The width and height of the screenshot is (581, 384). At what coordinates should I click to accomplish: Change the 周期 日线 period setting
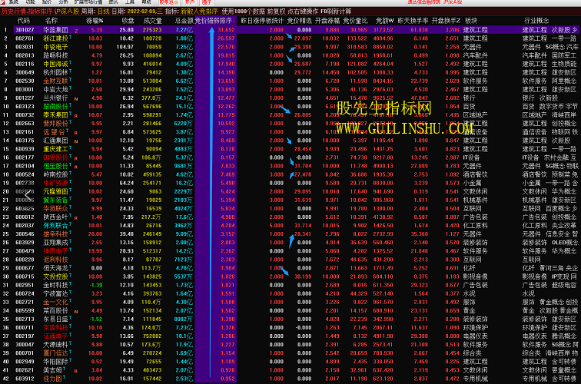(x=101, y=12)
